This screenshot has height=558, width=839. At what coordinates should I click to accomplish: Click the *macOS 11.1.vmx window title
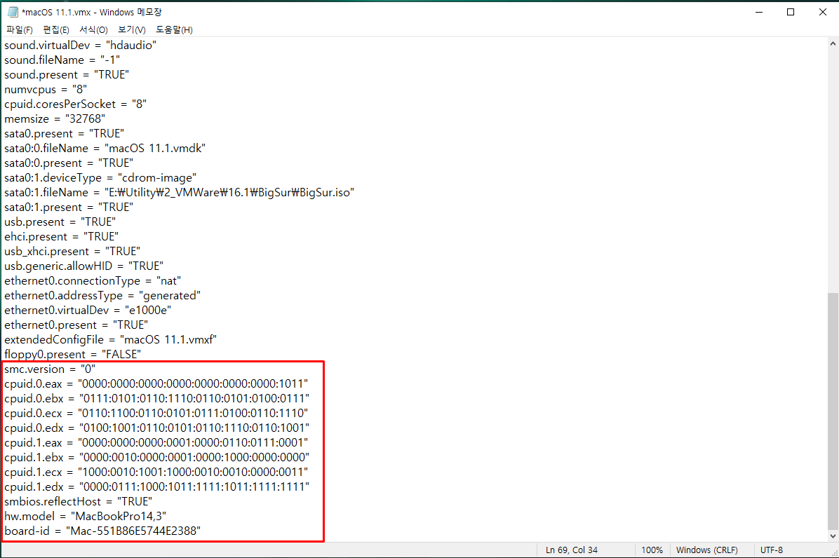coord(91,12)
